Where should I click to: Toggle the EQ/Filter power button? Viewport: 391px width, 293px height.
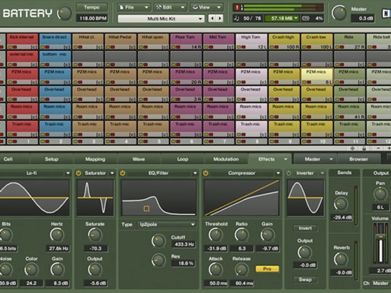(x=122, y=173)
